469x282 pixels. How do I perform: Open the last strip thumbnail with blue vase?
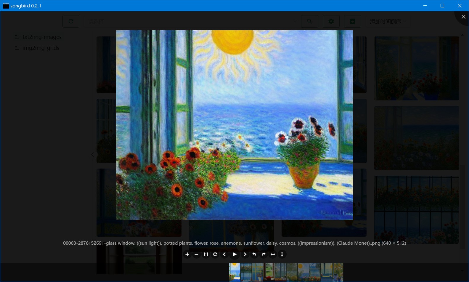[338, 272]
